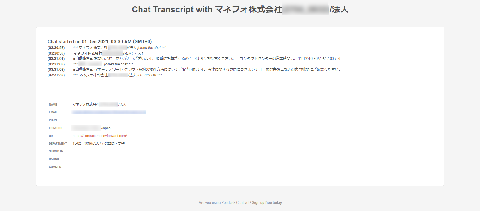Click the "Sign up free today" link
Image resolution: width=481 pixels, height=211 pixels.
[x=267, y=203]
